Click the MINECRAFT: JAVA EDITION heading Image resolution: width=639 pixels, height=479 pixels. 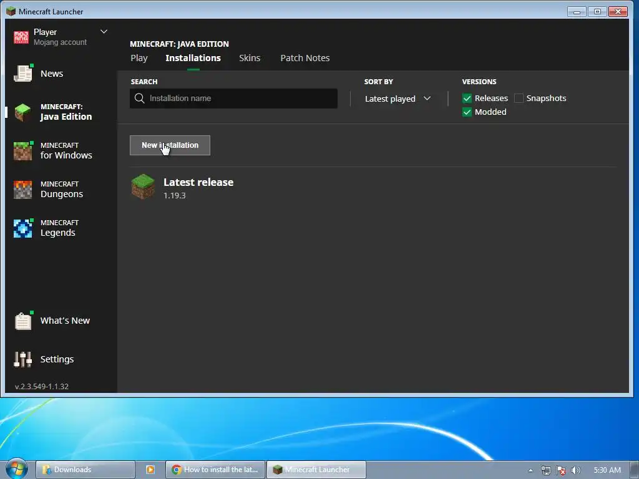click(179, 44)
